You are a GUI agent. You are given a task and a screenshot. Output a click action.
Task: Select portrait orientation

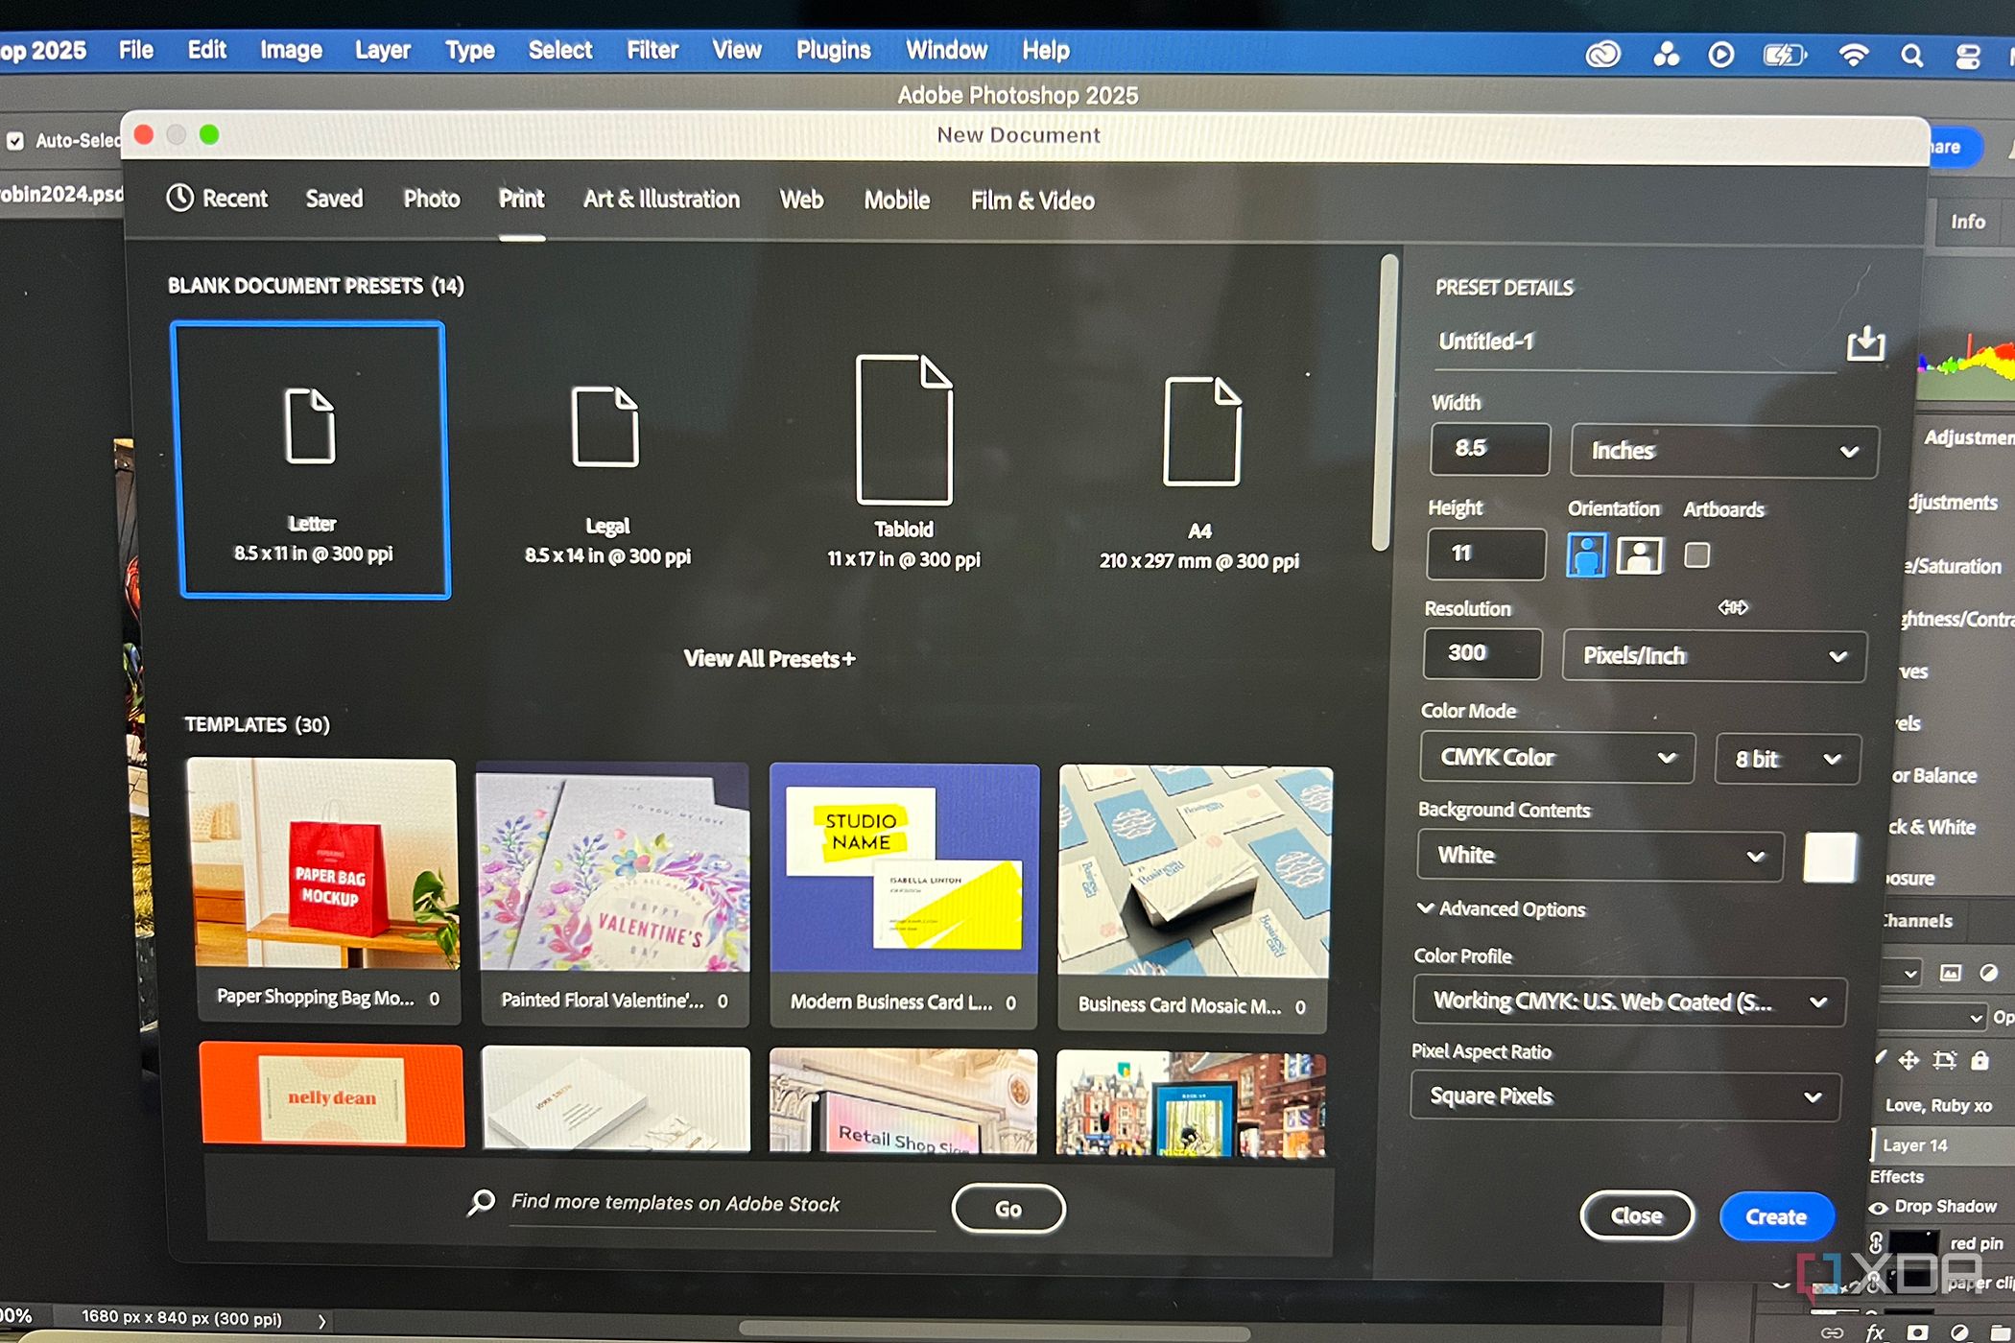point(1585,554)
